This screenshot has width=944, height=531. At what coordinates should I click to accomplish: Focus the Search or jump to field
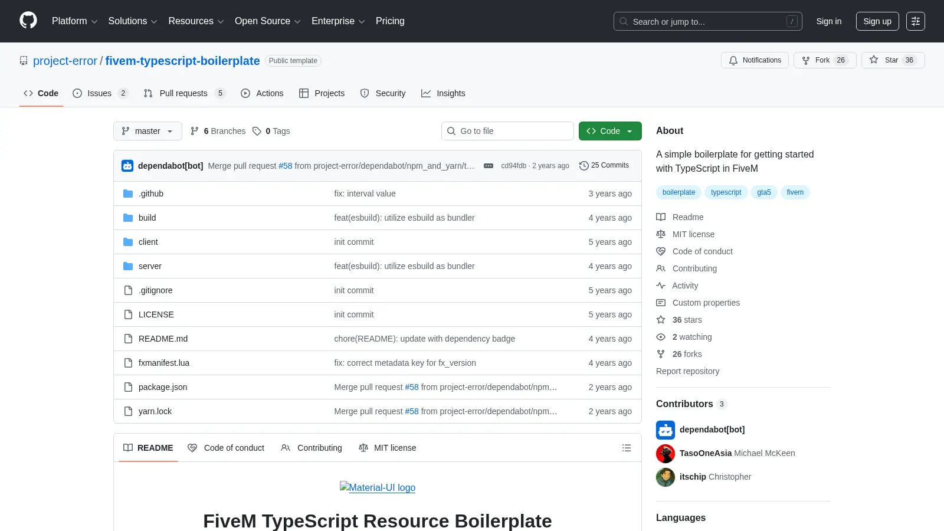pos(707,21)
